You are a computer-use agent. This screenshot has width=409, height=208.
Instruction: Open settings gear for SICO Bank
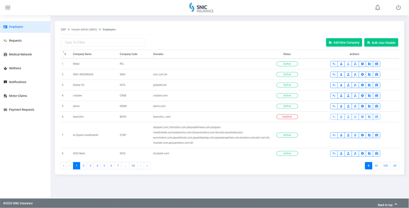(362, 154)
